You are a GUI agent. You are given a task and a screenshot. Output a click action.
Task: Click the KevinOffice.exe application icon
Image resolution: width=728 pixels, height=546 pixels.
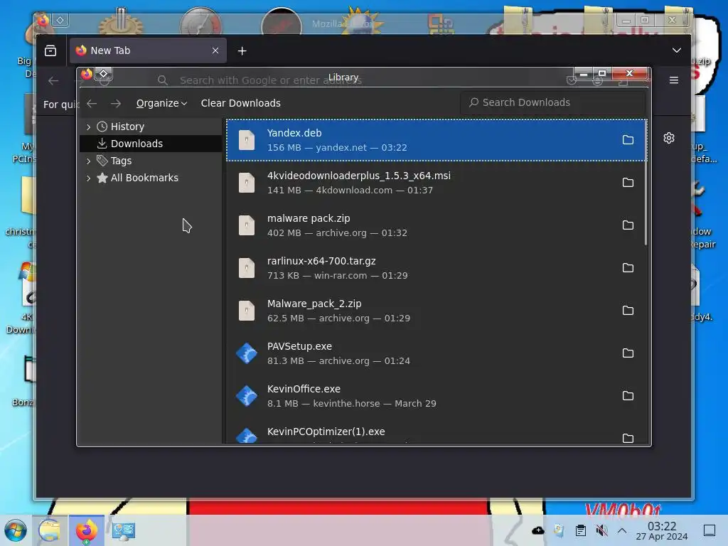247,396
